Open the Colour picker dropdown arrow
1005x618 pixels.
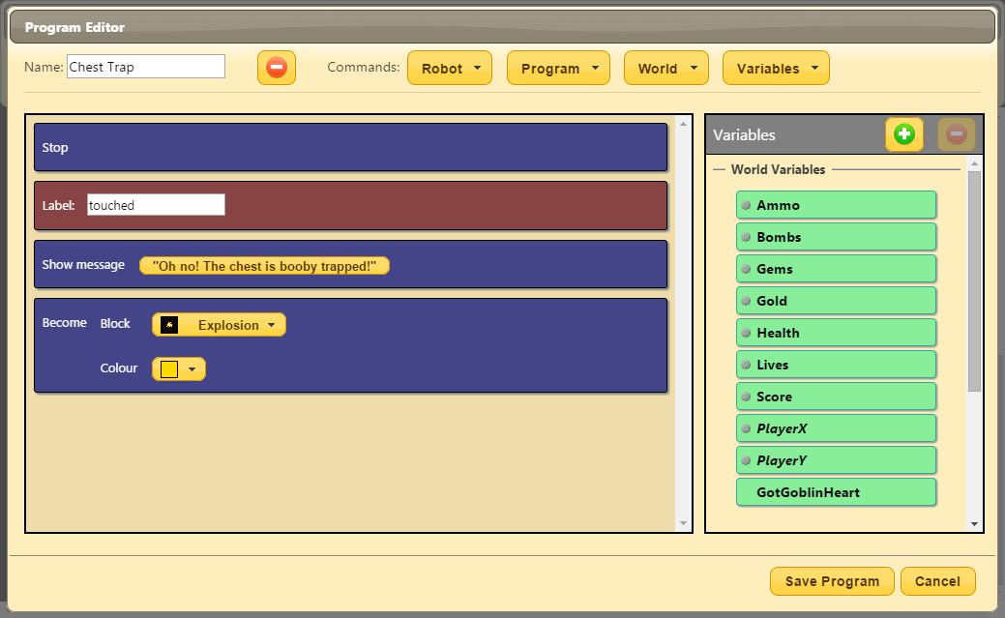point(192,369)
